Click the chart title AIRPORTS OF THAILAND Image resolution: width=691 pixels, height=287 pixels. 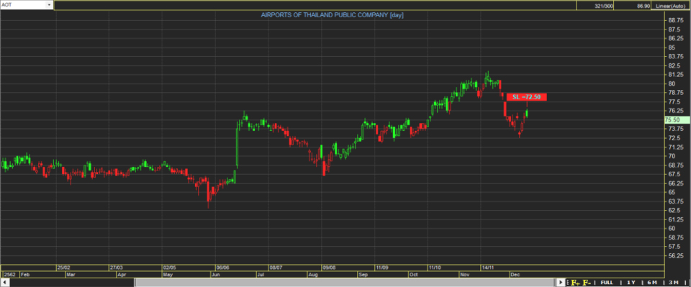tap(333, 15)
